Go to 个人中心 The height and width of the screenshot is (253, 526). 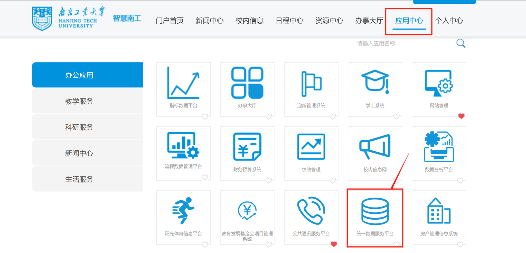point(449,21)
